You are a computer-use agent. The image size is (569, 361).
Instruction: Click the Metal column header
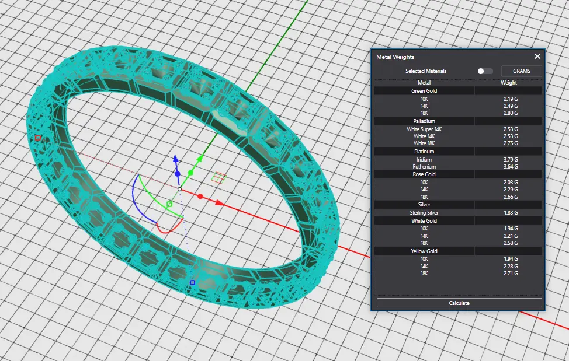[x=424, y=83]
